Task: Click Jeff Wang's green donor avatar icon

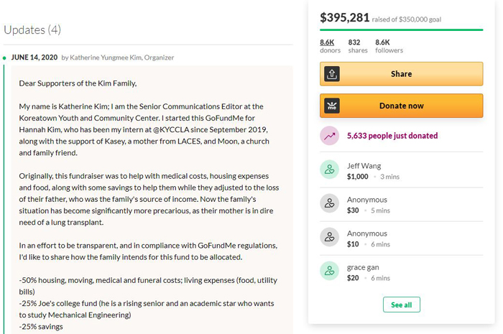Action: coord(329,170)
